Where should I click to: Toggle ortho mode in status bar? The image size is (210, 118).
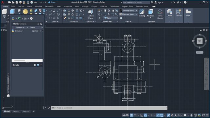[x=141, y=115]
